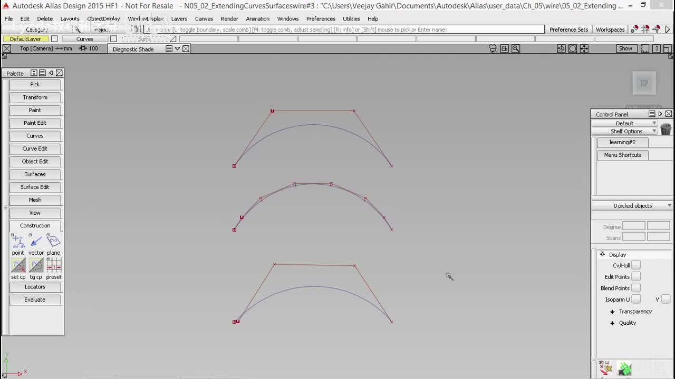Click the trash can in Control Panel
675x379 pixels.
click(666, 128)
